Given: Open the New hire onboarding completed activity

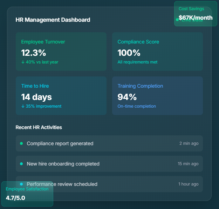Looking at the screenshot, I should coord(109,164).
